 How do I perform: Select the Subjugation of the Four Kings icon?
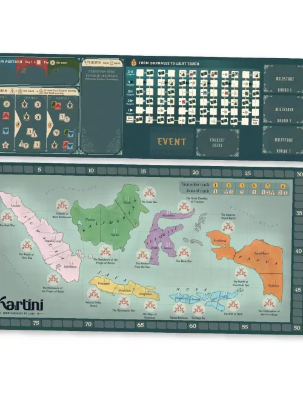(269, 303)
